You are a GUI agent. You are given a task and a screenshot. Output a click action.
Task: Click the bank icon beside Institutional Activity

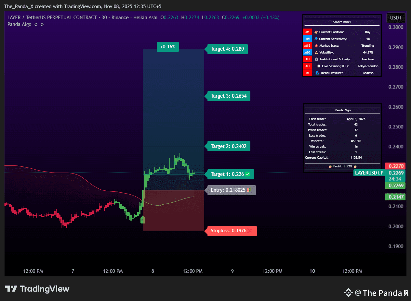[x=317, y=59]
